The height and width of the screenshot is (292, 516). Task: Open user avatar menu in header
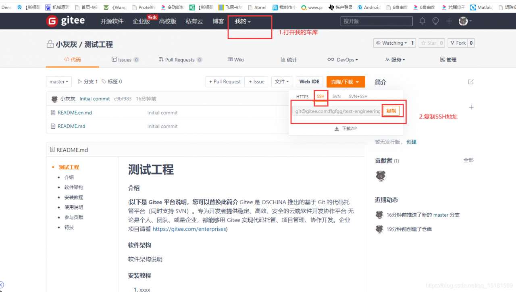465,21
